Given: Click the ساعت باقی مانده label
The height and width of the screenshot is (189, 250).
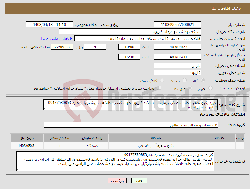Looking at the screenshot, I should pos(35,47).
